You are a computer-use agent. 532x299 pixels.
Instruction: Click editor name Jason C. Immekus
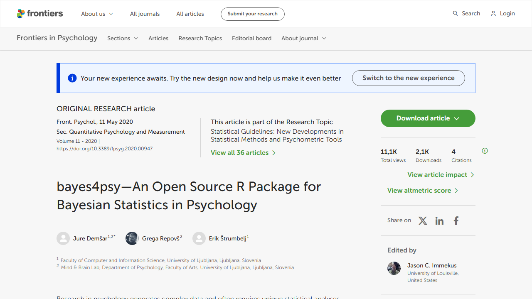pos(432,265)
